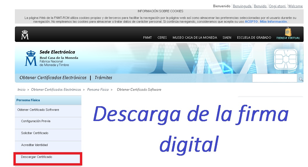This screenshot has width=308, height=167.
Task: Open Obtener Certificados Electrónicos section
Action: click(53, 78)
